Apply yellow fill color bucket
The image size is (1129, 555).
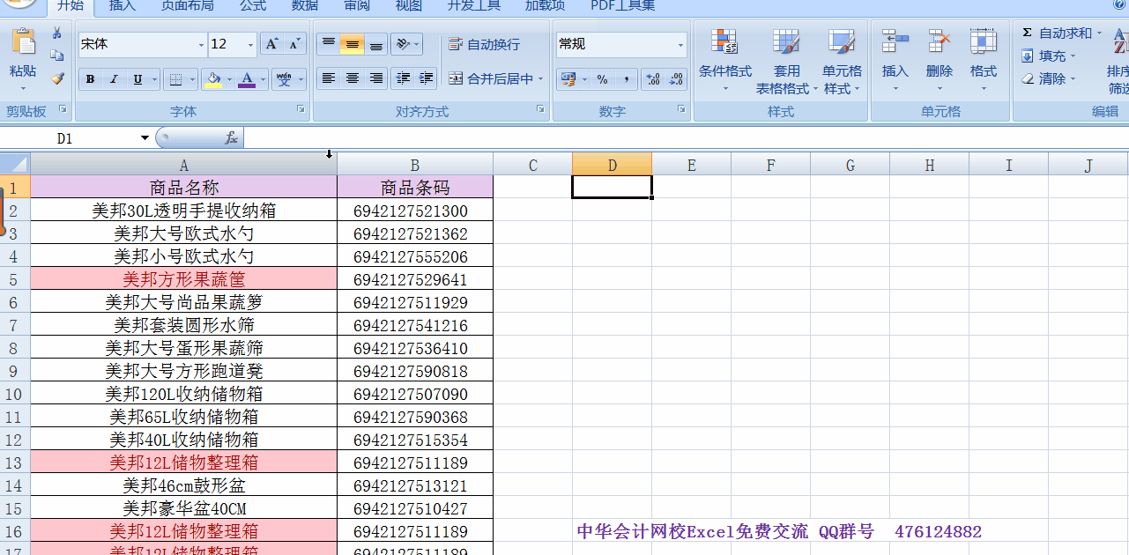pyautogui.click(x=212, y=79)
